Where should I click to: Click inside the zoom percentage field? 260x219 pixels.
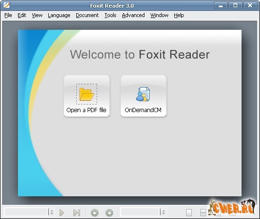140,212
